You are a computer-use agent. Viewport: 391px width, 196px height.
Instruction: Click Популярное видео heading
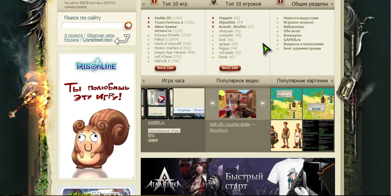(x=238, y=81)
